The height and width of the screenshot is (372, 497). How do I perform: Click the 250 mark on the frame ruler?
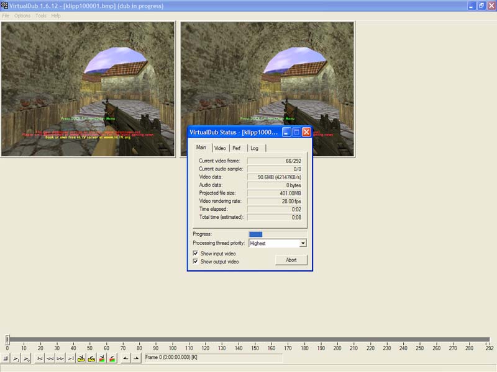pos(420,348)
